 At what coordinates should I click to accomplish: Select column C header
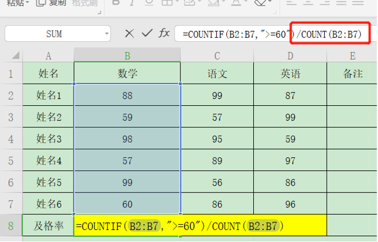click(x=217, y=56)
